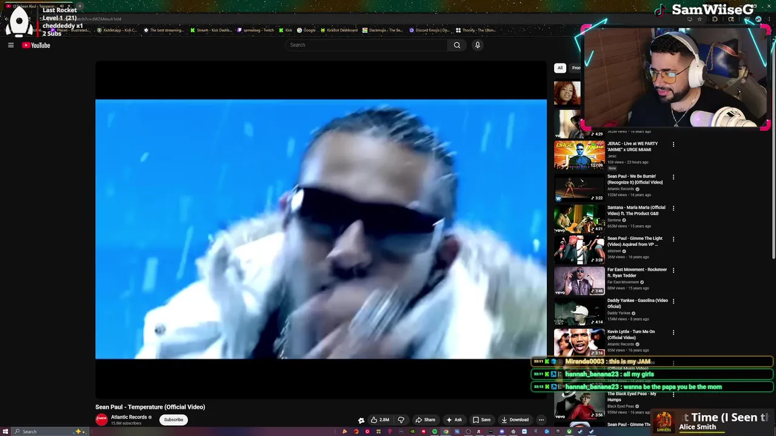This screenshot has height=436, width=776.
Task: Click the Jerac channel name under JERAC video
Action: (x=612, y=156)
